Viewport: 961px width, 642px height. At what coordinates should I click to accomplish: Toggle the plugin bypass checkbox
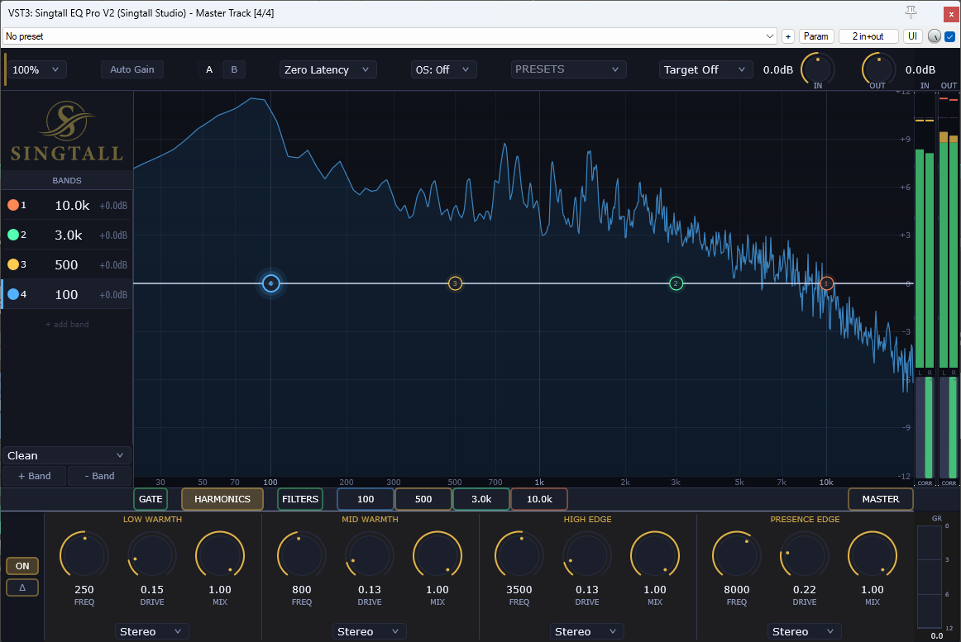[950, 36]
